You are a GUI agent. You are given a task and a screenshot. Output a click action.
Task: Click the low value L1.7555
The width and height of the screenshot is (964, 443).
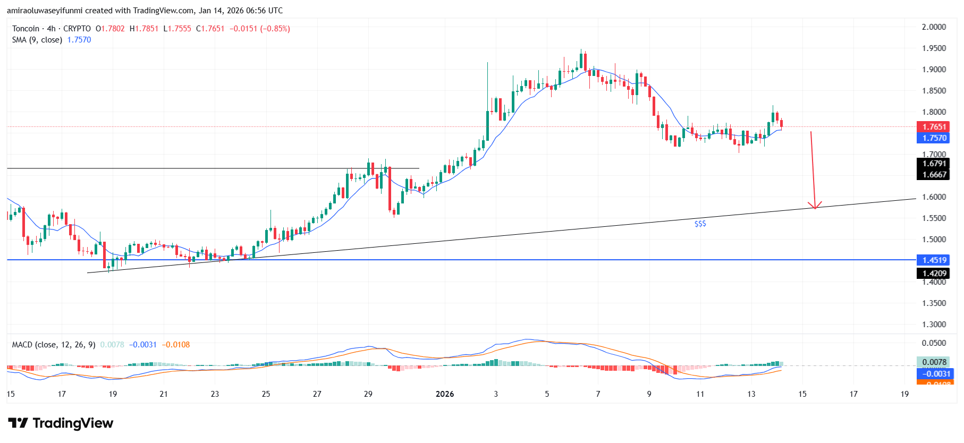pyautogui.click(x=177, y=29)
